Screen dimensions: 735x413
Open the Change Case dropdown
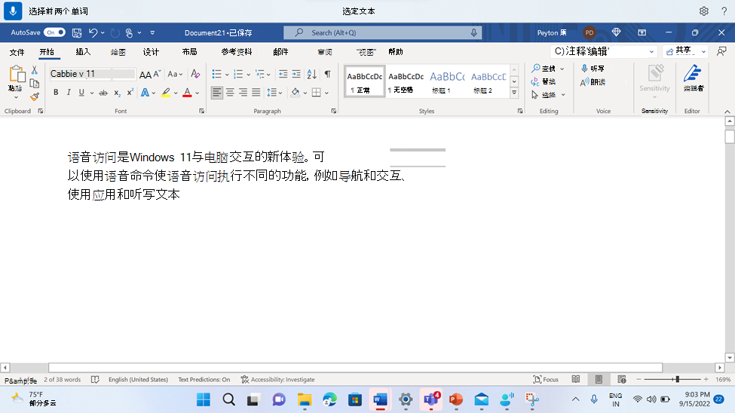coord(175,74)
